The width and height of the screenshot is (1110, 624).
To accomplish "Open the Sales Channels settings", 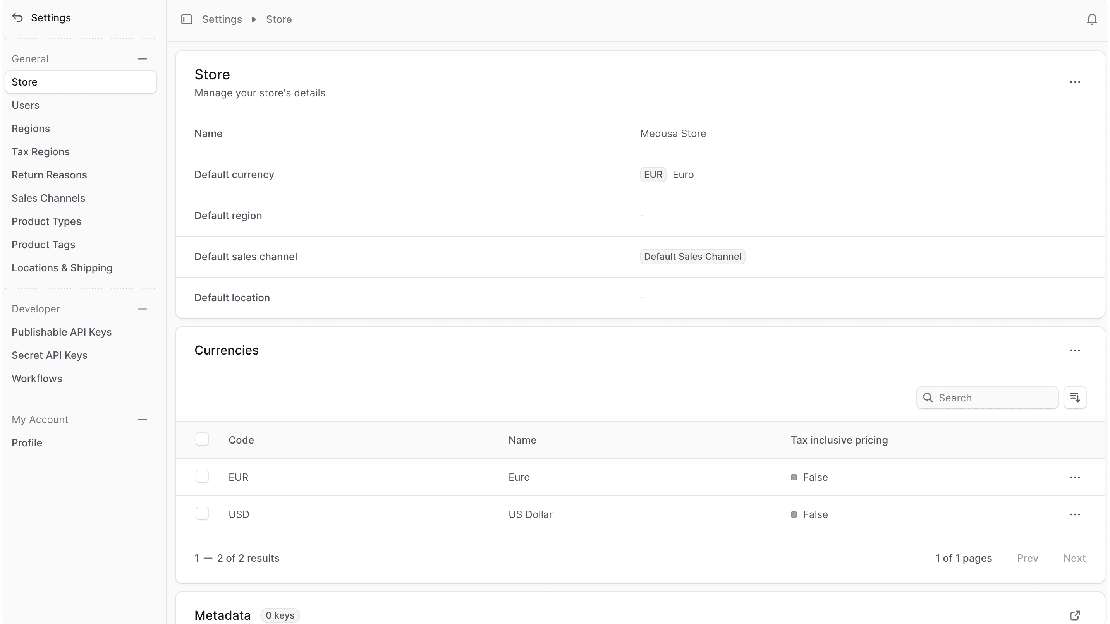I will coord(48,198).
